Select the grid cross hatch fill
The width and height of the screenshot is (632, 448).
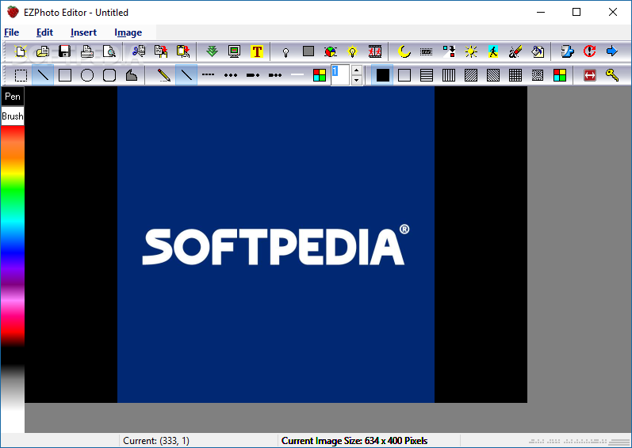515,75
